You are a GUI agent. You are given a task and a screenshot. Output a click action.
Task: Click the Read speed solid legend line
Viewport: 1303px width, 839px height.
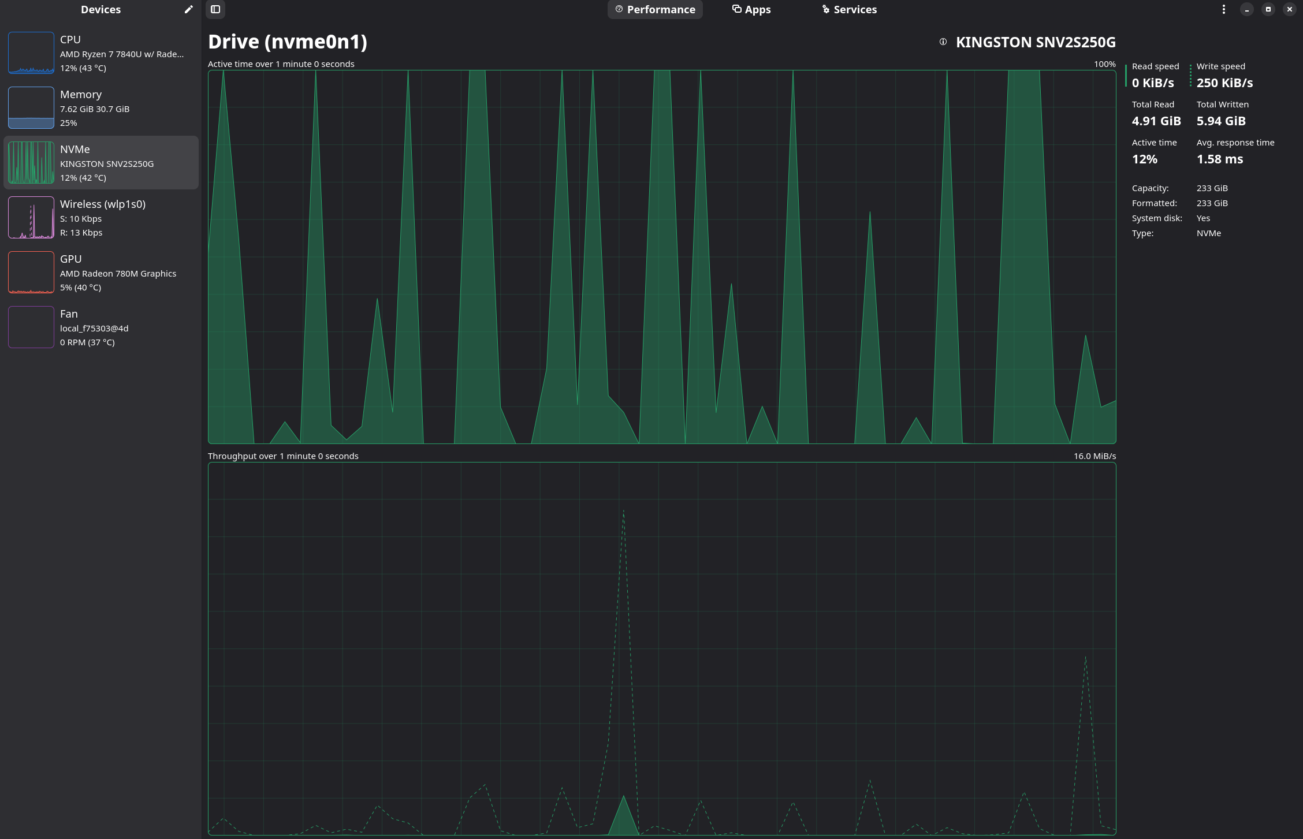1126,76
